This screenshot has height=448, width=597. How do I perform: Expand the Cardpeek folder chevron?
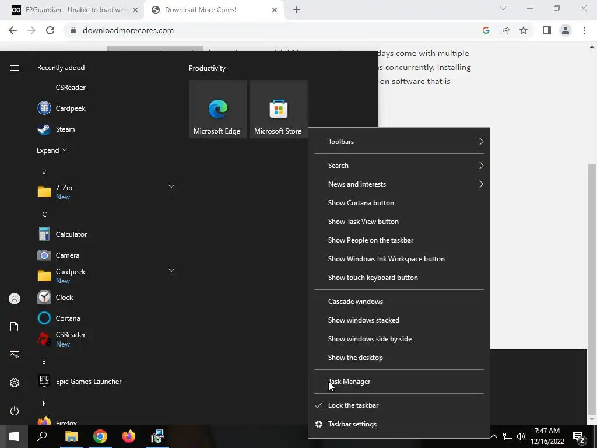[x=171, y=271]
